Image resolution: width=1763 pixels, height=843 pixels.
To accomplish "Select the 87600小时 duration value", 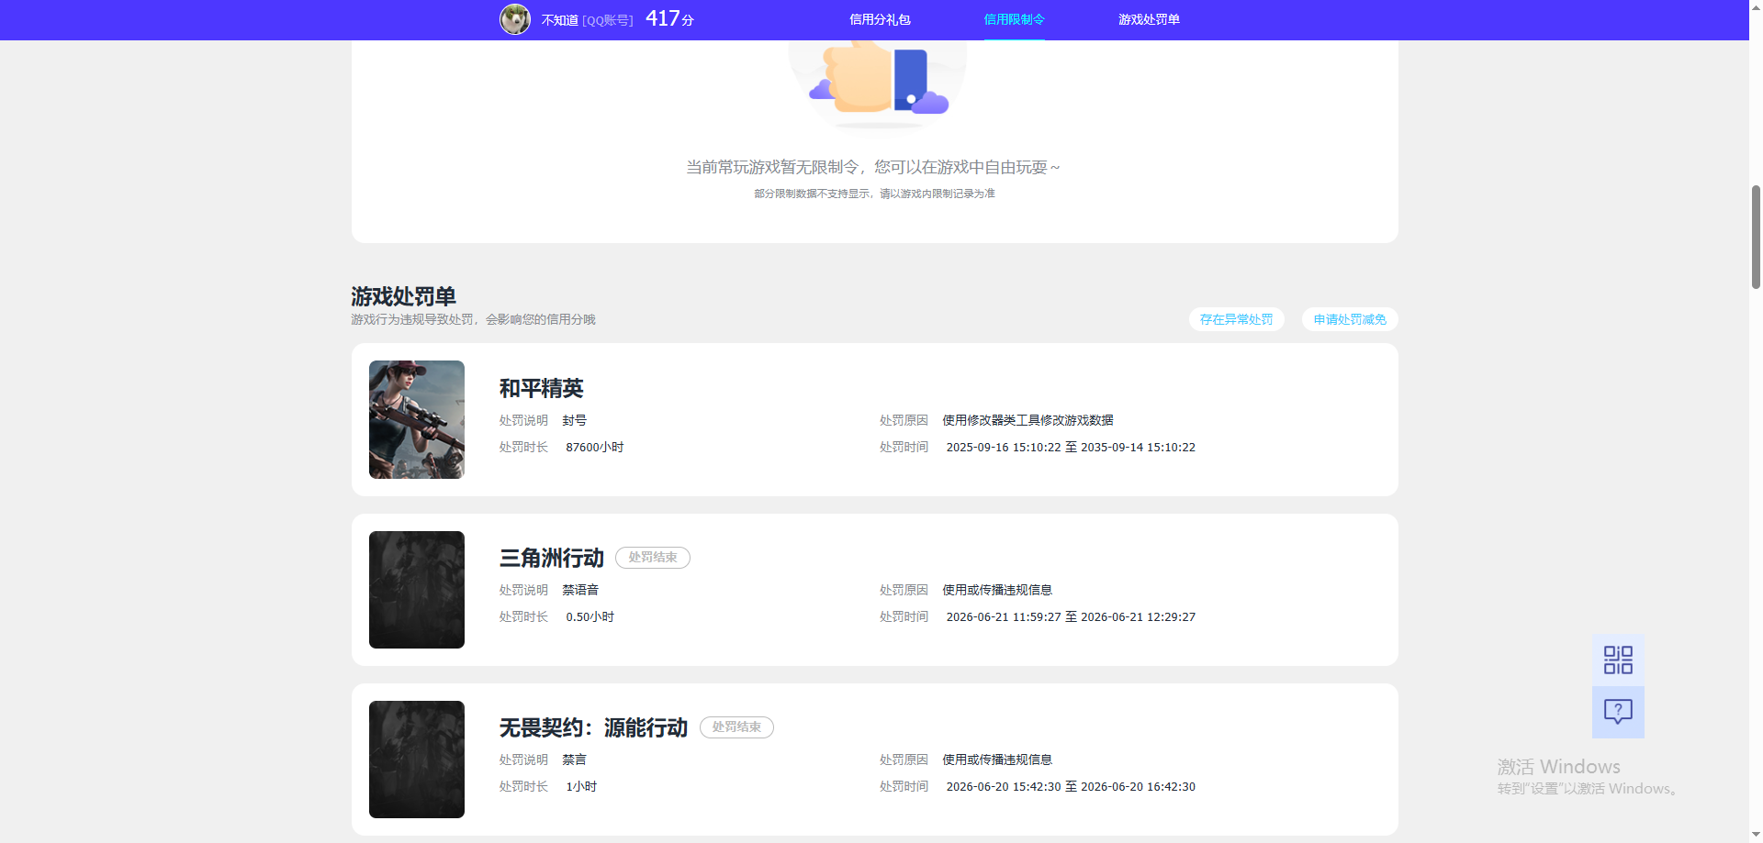I will pos(595,448).
